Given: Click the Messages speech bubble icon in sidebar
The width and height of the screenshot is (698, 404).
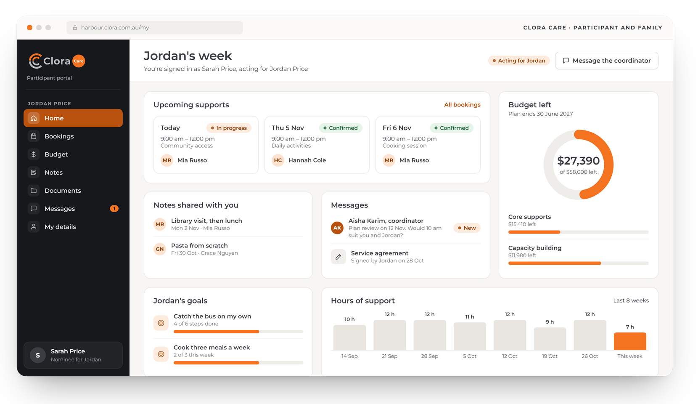Looking at the screenshot, I should pos(34,209).
